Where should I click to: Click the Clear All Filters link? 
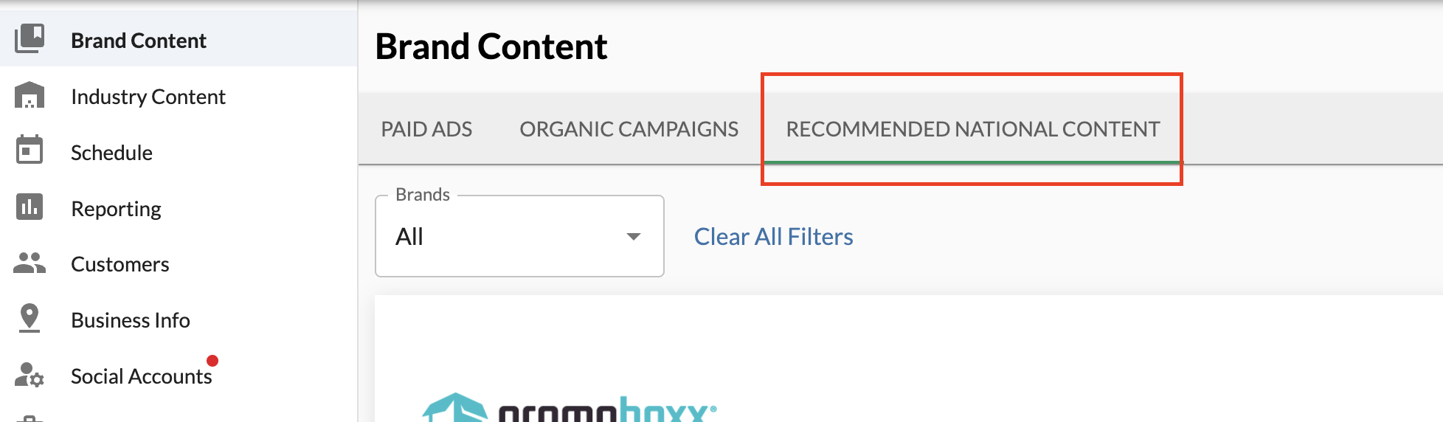point(773,237)
